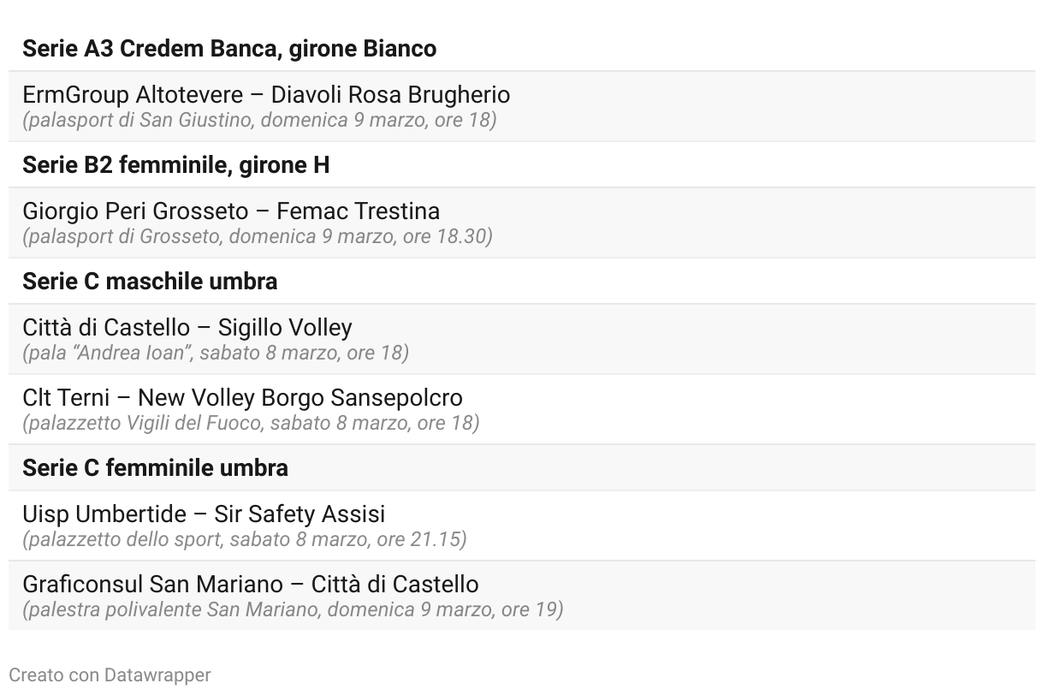Select Uisp Umbertide – Sir Safety Assisi match

522,526
